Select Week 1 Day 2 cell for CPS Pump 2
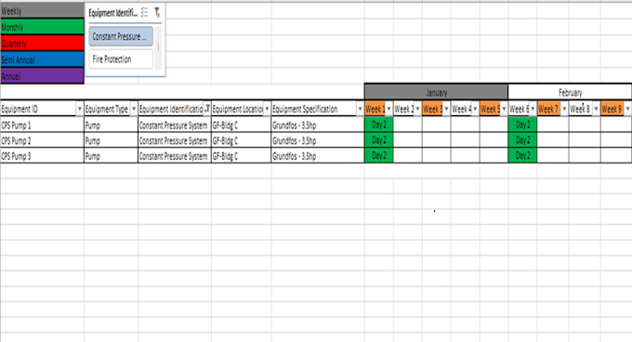632x342 pixels. (379, 140)
